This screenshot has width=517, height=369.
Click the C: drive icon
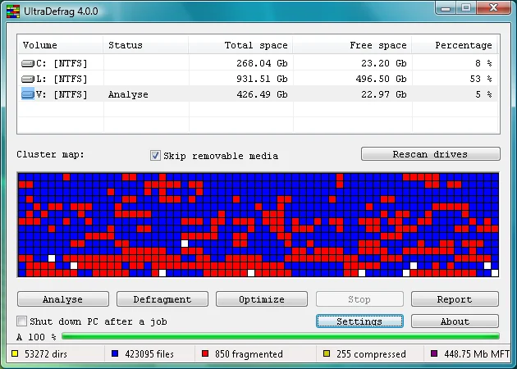click(x=28, y=63)
